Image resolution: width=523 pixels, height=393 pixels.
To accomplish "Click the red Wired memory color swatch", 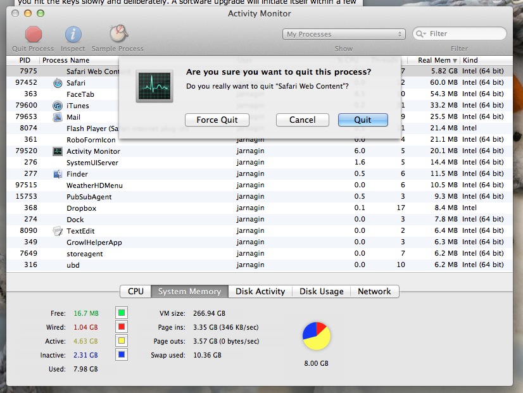I will click(x=122, y=327).
